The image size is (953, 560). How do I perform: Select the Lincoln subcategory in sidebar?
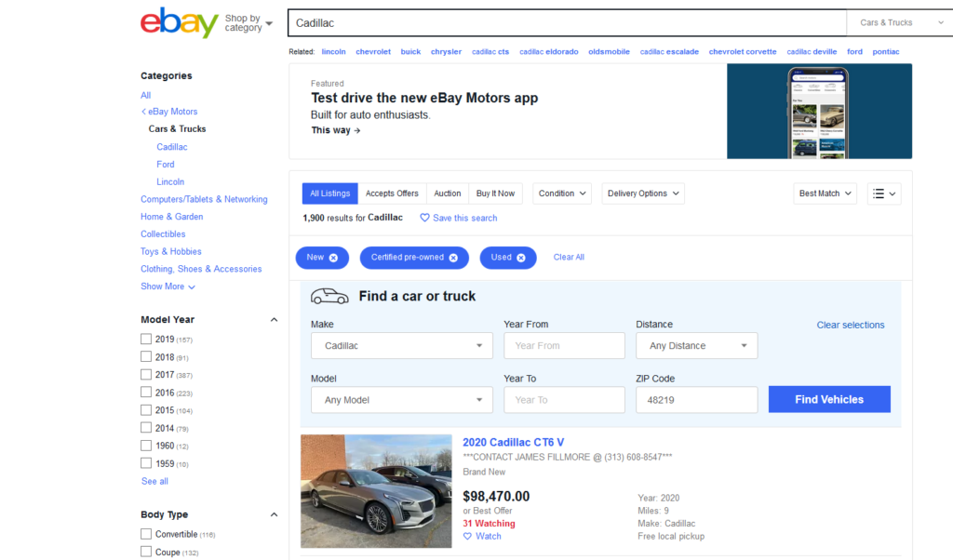tap(170, 181)
